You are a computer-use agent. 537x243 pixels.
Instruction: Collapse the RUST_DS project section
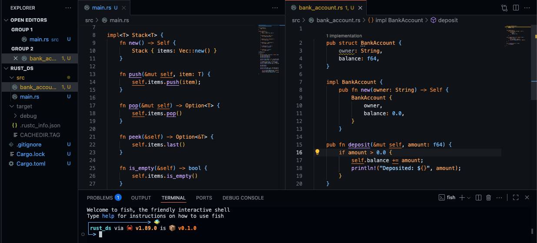(x=6, y=68)
